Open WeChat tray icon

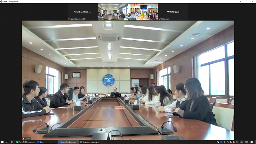(218, 142)
